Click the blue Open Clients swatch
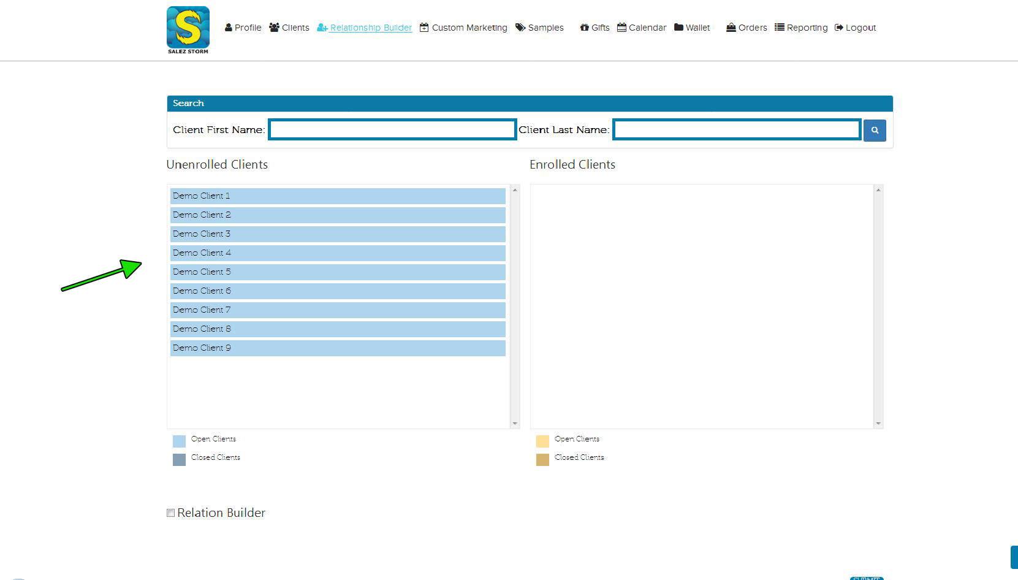 pyautogui.click(x=179, y=441)
